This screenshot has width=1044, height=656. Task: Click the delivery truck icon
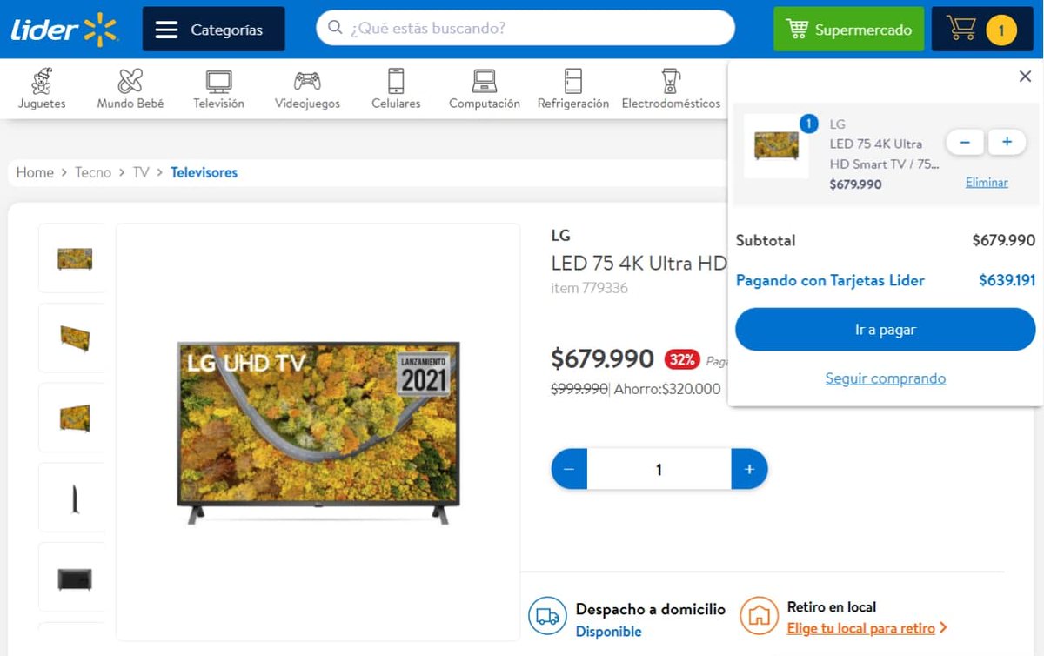pos(547,616)
